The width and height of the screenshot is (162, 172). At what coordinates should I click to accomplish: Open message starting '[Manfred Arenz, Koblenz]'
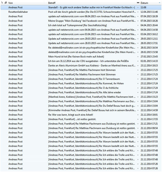92,97
